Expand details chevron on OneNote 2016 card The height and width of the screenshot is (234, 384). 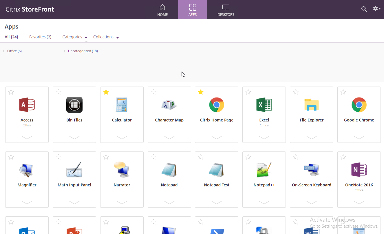359,203
